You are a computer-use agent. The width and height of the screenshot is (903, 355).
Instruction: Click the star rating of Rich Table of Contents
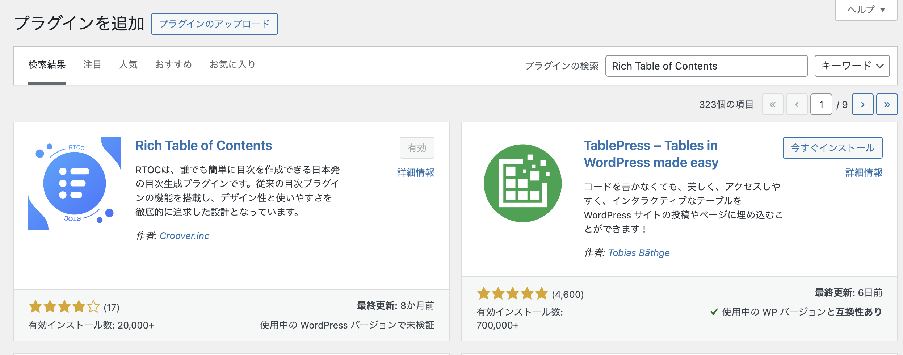[64, 307]
